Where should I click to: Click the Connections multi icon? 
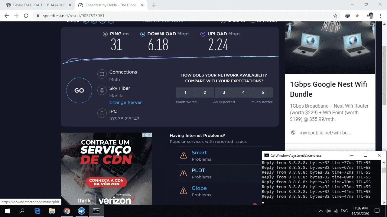102,74
